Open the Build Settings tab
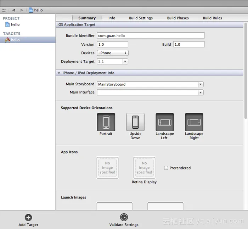Viewport: 248px width, 229px height. [x=141, y=18]
